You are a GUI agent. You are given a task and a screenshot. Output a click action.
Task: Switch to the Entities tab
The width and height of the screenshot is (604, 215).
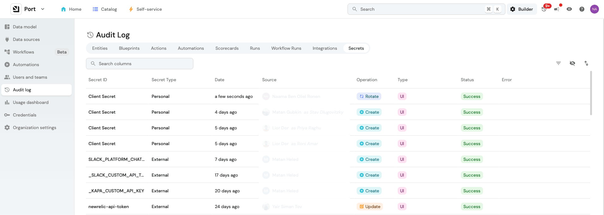coord(100,48)
